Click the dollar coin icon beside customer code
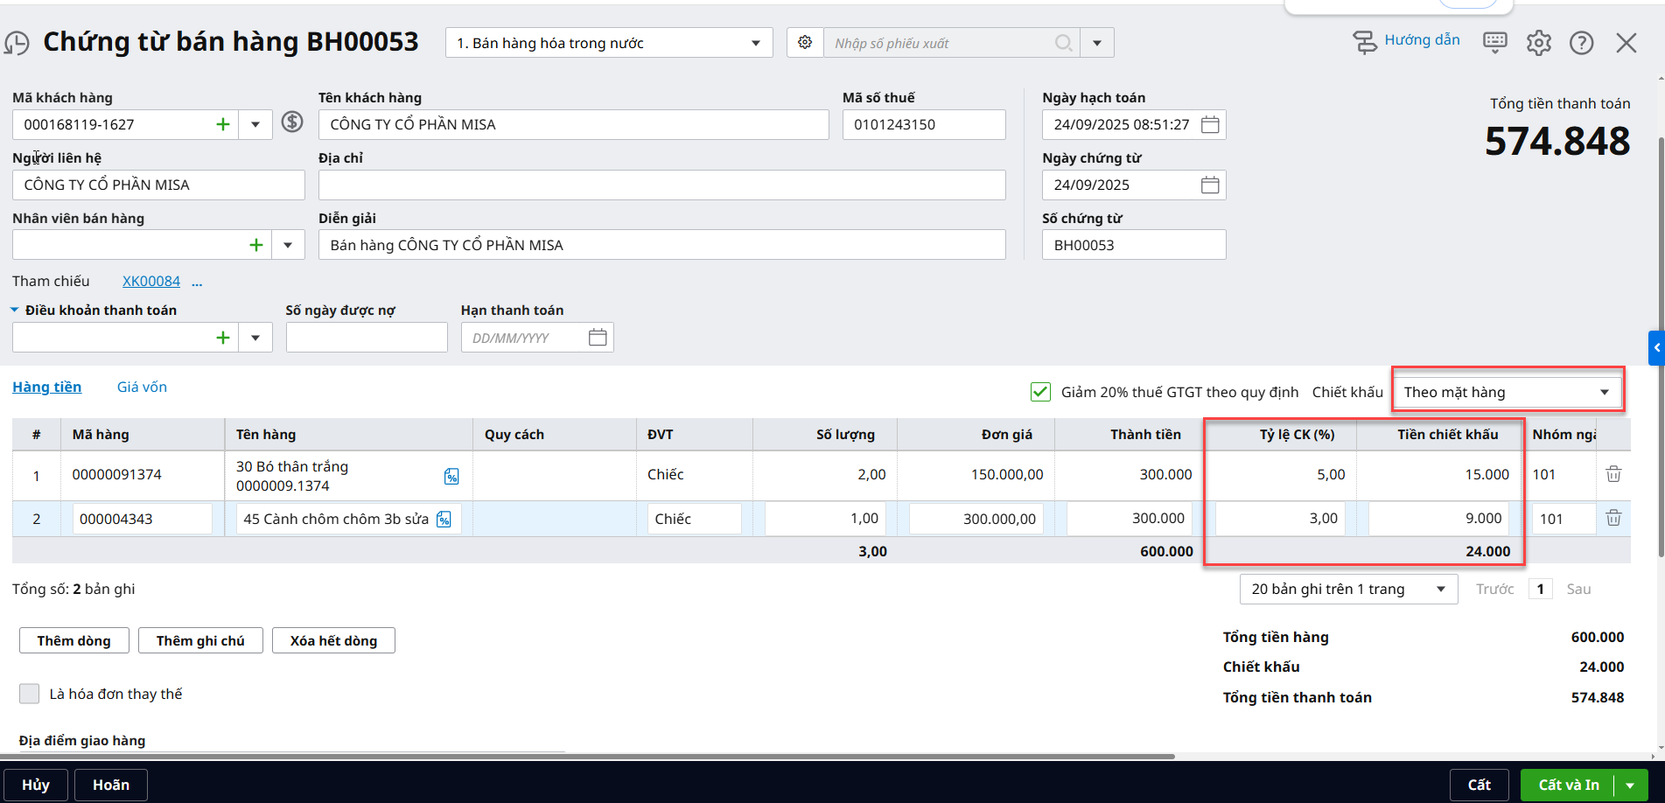This screenshot has height=803, width=1665. click(292, 122)
